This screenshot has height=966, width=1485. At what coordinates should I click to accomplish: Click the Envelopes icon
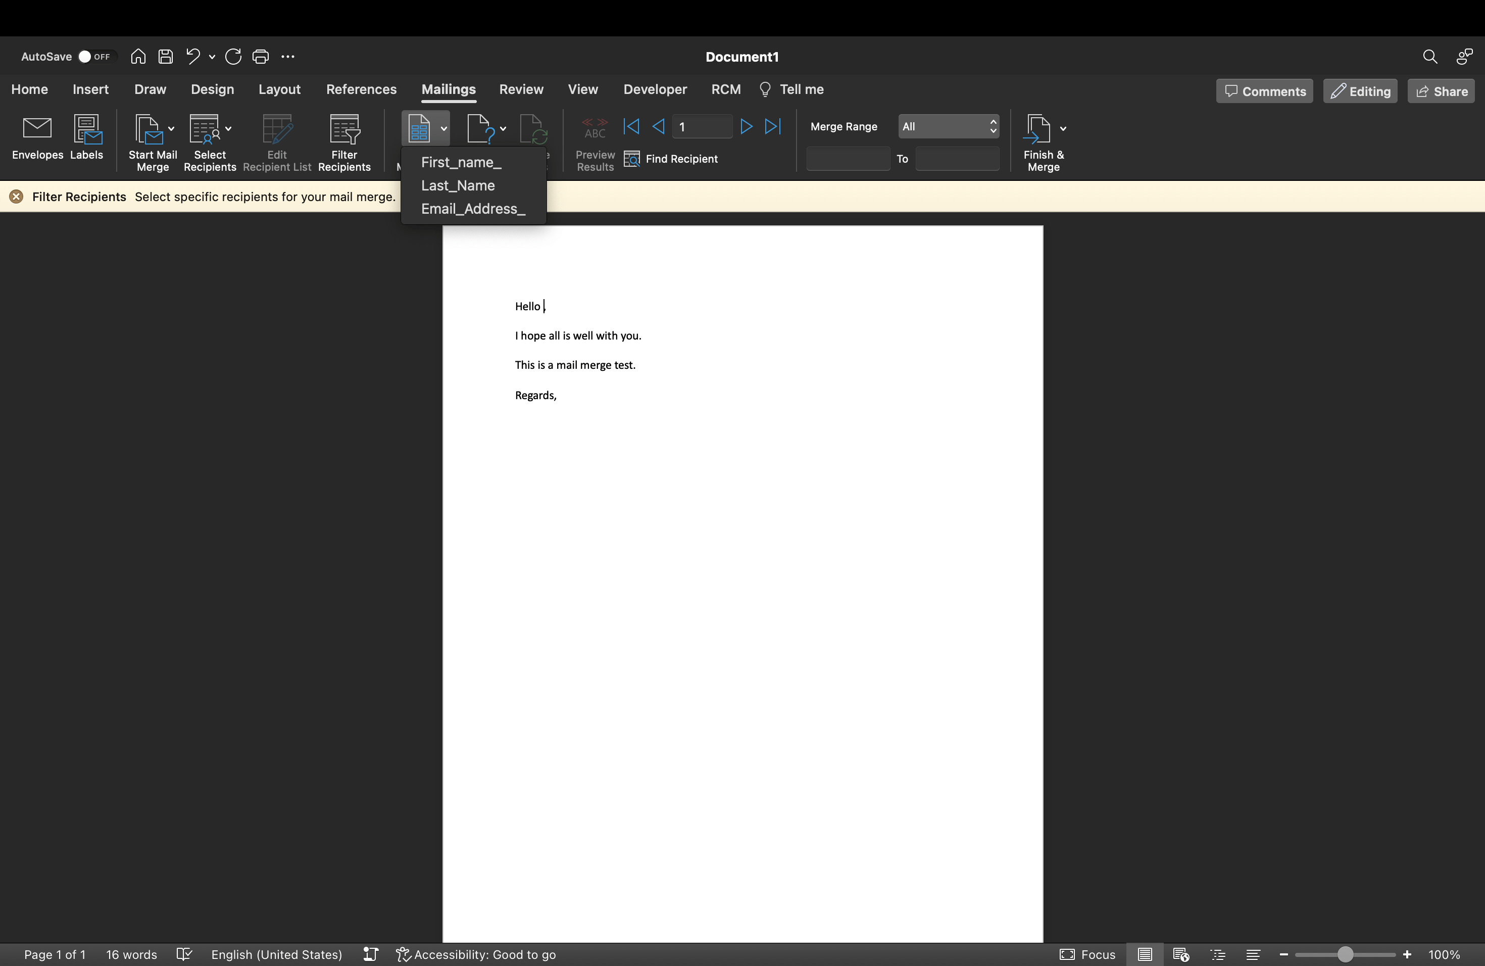pyautogui.click(x=37, y=128)
